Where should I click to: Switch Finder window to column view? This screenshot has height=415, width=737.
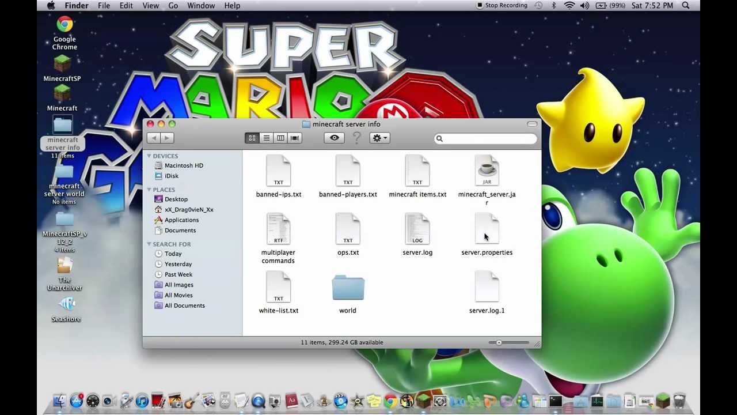[280, 138]
